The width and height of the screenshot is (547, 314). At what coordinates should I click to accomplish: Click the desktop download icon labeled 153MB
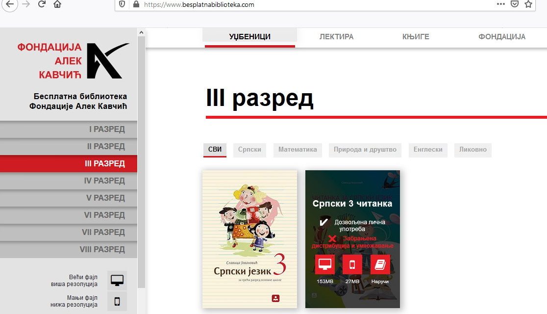324,264
